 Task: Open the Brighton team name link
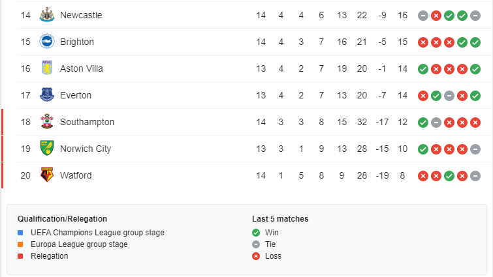[77, 42]
